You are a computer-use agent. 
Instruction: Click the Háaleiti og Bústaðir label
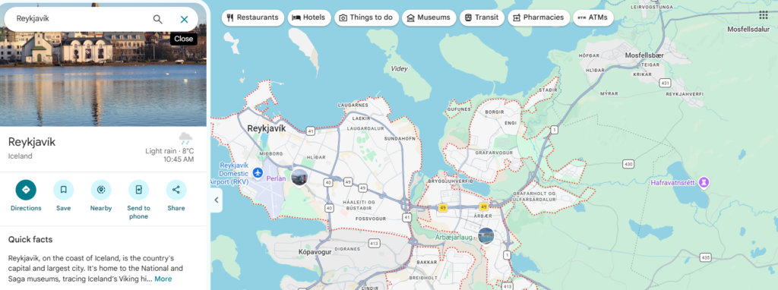tap(359, 205)
